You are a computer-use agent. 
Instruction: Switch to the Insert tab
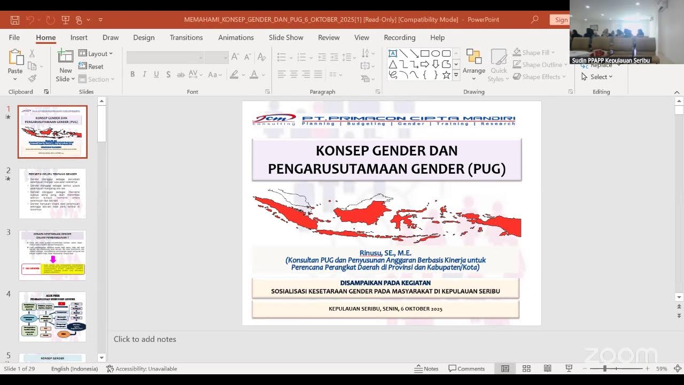click(79, 37)
